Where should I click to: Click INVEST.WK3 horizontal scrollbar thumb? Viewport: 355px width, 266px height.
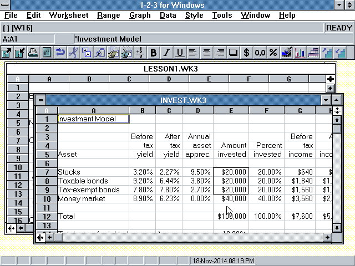(x=58, y=237)
